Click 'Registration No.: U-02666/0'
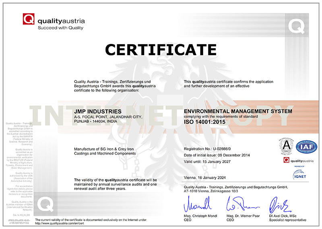The image size is (322, 229). tap(207, 149)
